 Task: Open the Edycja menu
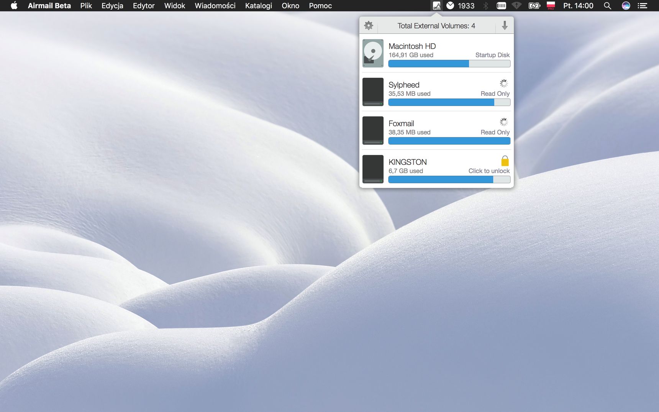[112, 6]
